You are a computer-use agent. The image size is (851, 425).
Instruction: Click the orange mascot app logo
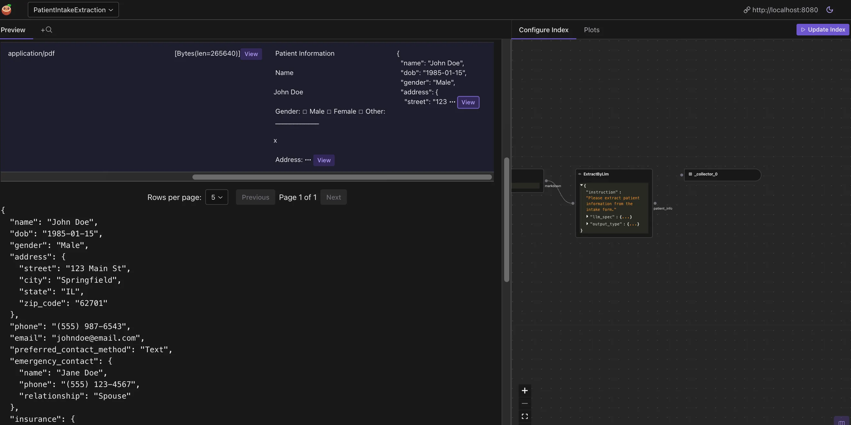point(6,9)
